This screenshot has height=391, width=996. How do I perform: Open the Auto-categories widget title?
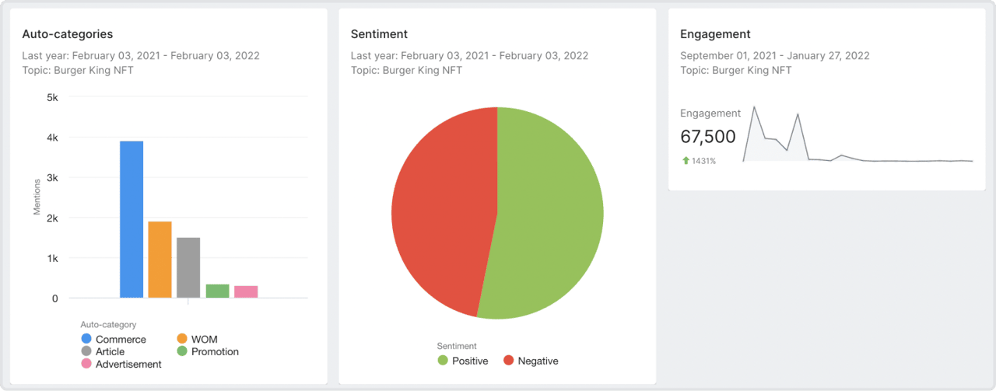pos(68,34)
